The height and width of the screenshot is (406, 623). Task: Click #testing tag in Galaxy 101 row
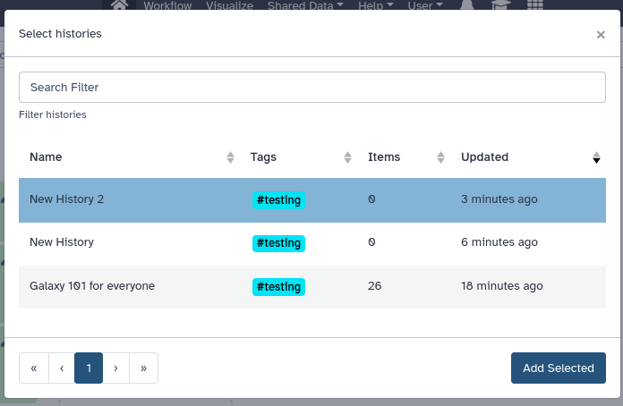point(278,286)
